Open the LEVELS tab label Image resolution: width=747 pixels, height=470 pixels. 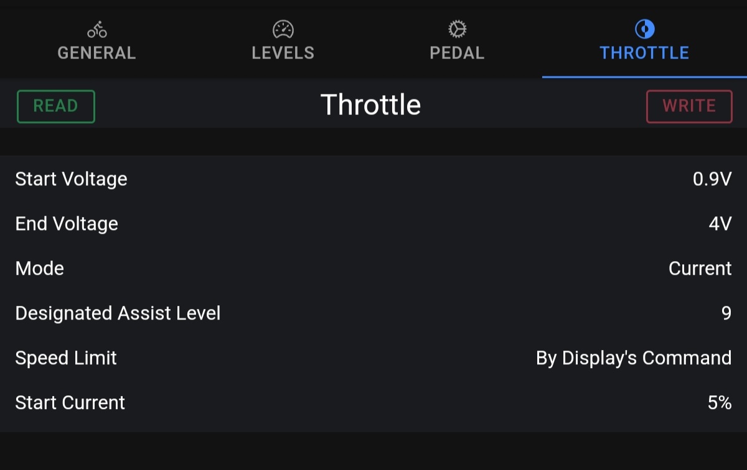point(283,53)
